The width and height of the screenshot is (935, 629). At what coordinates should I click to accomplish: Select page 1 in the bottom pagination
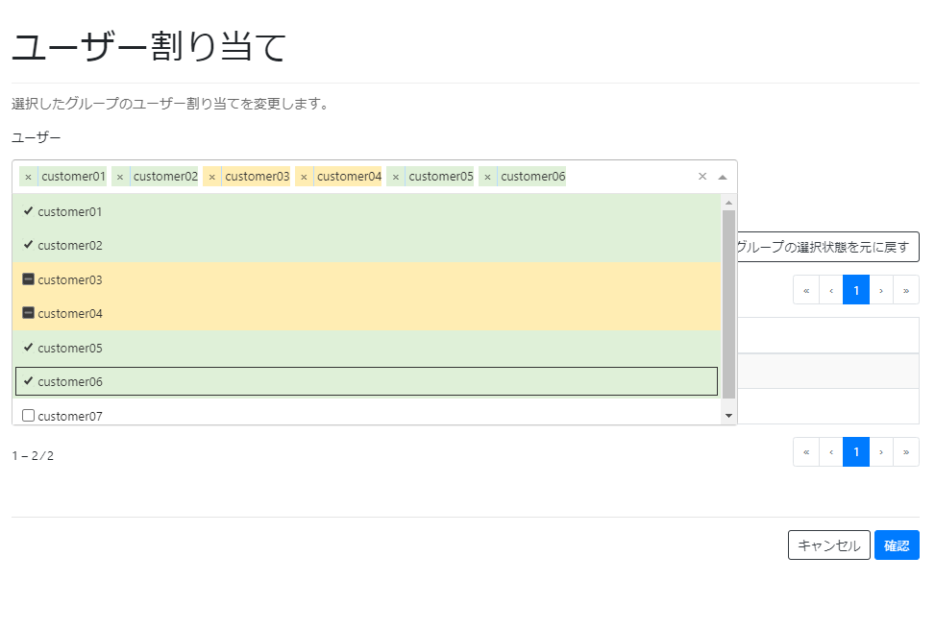tap(856, 451)
